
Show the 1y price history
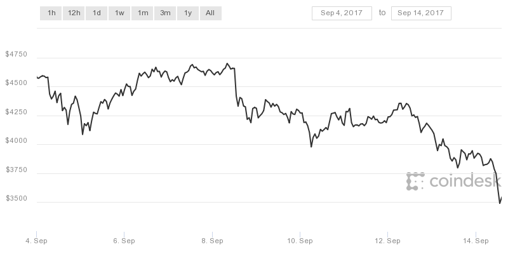coord(188,13)
